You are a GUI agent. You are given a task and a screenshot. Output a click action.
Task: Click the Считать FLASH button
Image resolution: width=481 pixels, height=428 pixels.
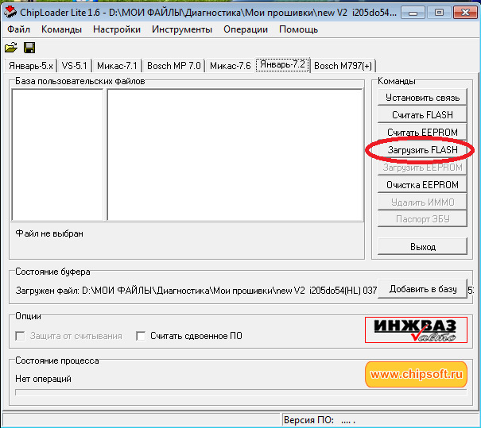click(x=422, y=115)
